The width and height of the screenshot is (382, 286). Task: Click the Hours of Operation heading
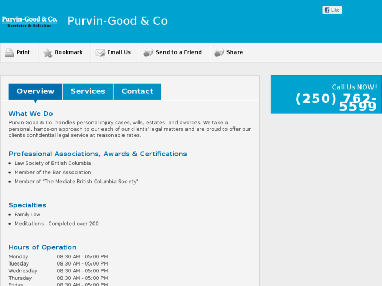click(43, 247)
